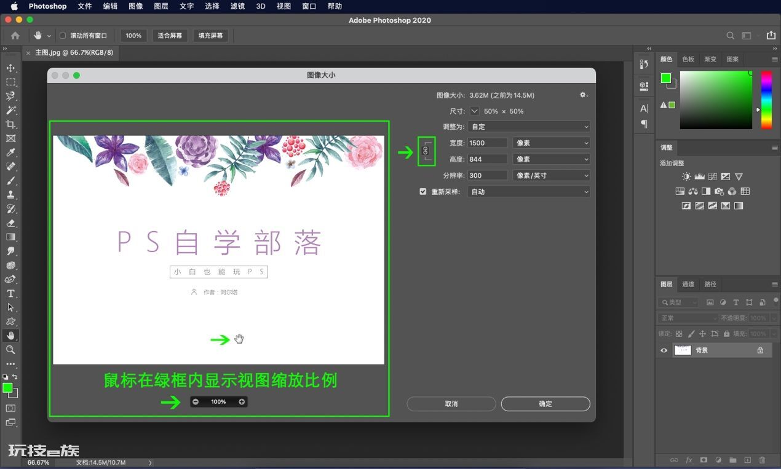781x469 pixels.
Task: Select the Frame tool
Action: coord(10,138)
